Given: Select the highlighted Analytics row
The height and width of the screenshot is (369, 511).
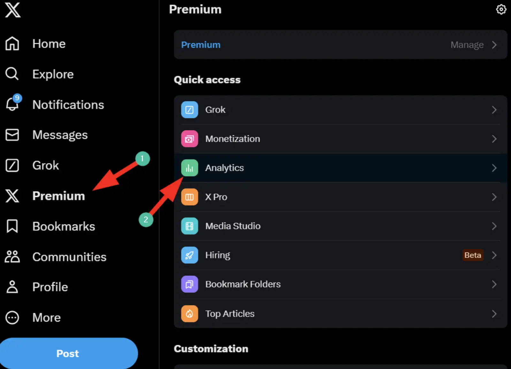Looking at the screenshot, I should (319, 168).
